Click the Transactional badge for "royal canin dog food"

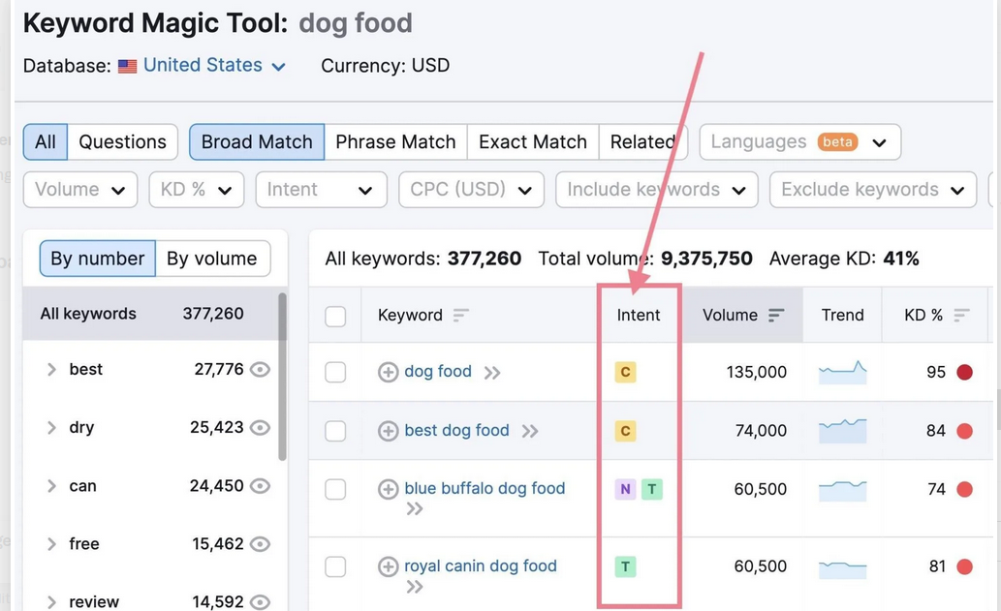[627, 565]
